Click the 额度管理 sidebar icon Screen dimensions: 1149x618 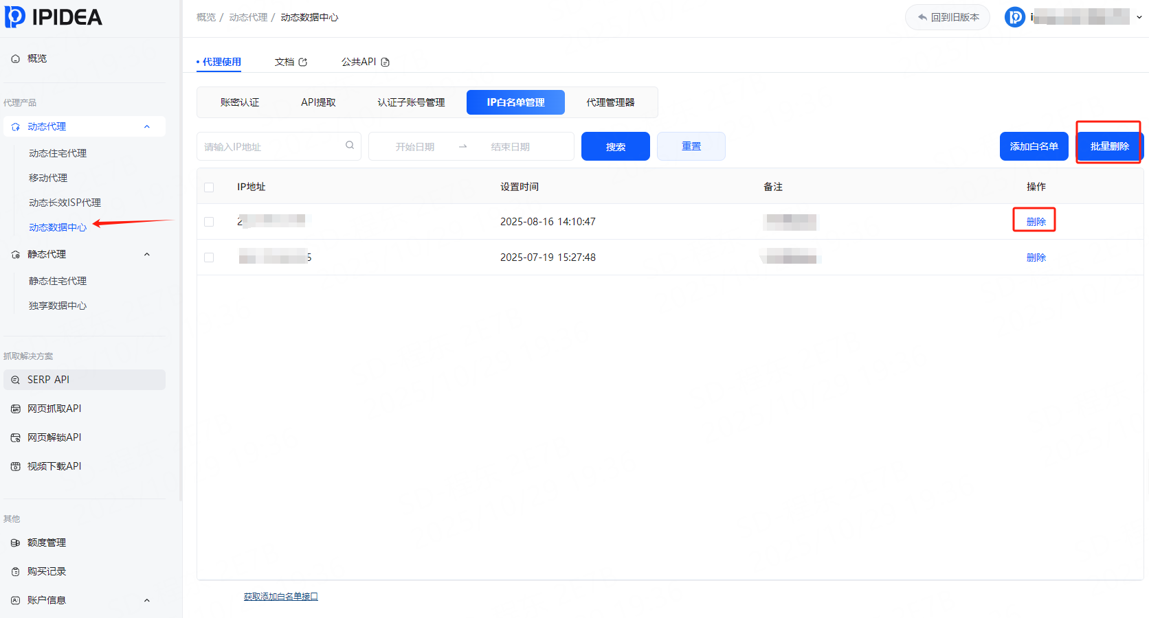click(x=16, y=542)
